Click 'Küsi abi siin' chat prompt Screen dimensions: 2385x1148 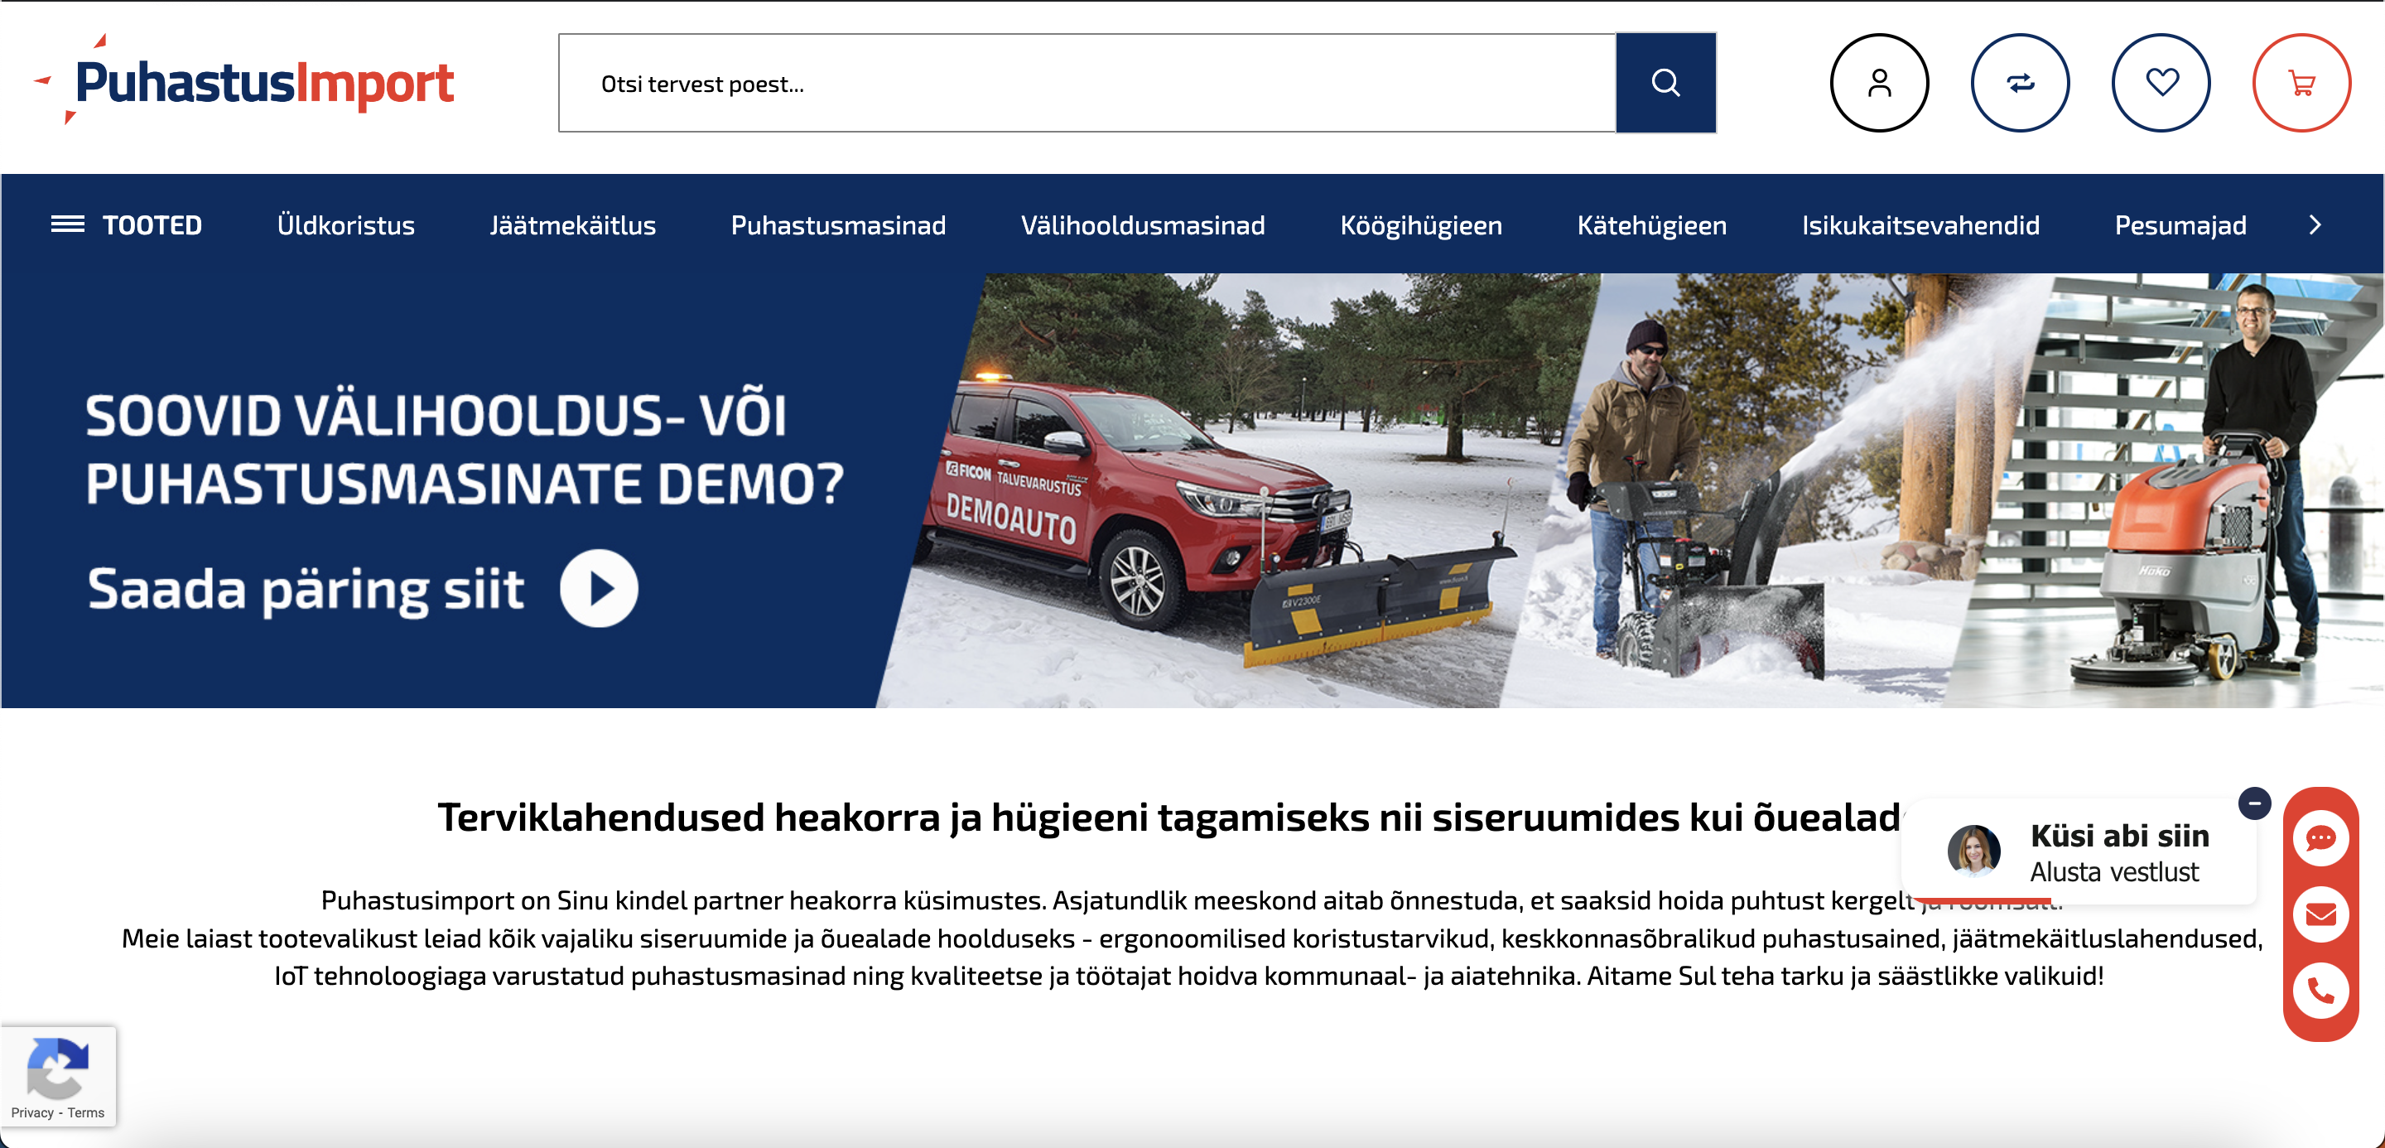[x=2119, y=836]
